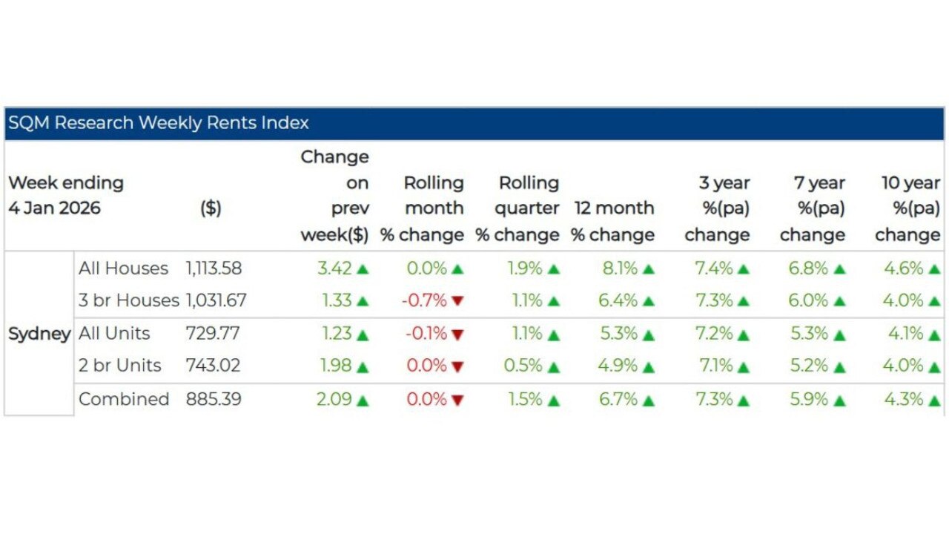Viewport: 949px width, 534px height.
Task: Click the Combined row label
Action: (x=124, y=400)
